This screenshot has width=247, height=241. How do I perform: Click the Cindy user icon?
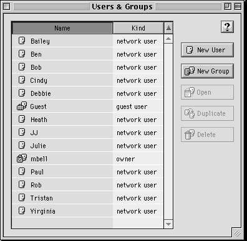(22, 80)
